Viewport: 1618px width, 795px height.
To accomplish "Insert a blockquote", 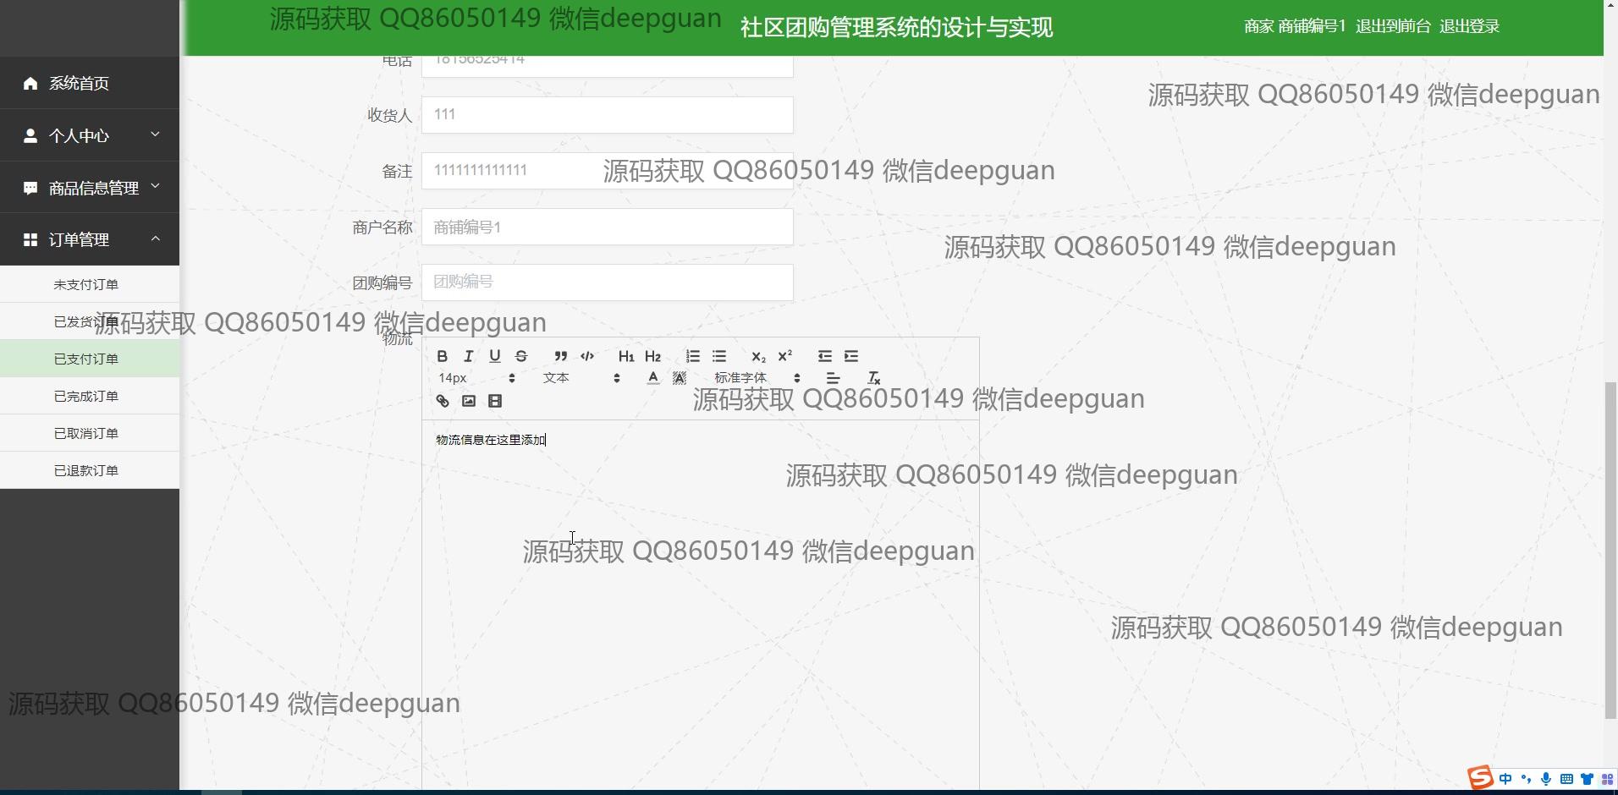I will 560,356.
